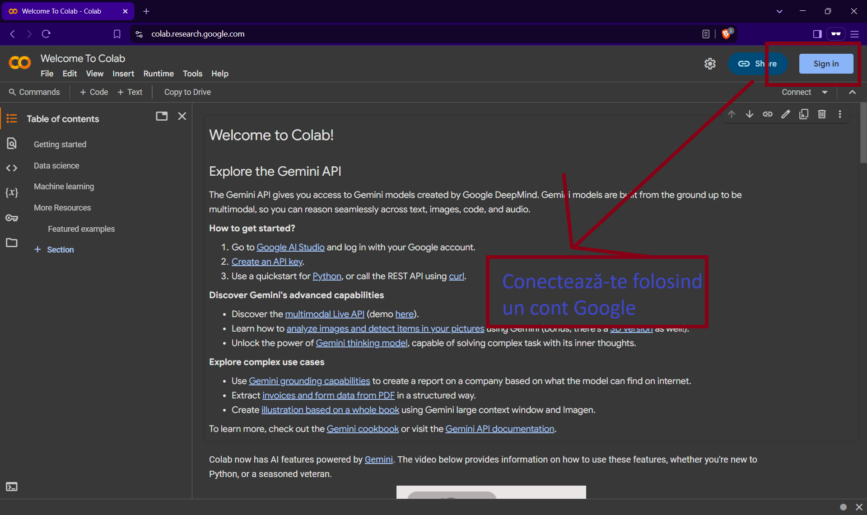Open the Files folder icon in sidebar
Screen dimensions: 867x515
12,243
